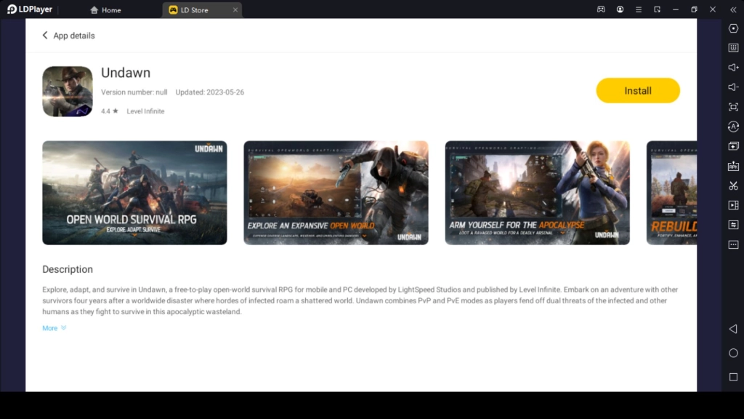Launch the screen recording tool
Viewport: 744px width, 419px height.
(734, 205)
